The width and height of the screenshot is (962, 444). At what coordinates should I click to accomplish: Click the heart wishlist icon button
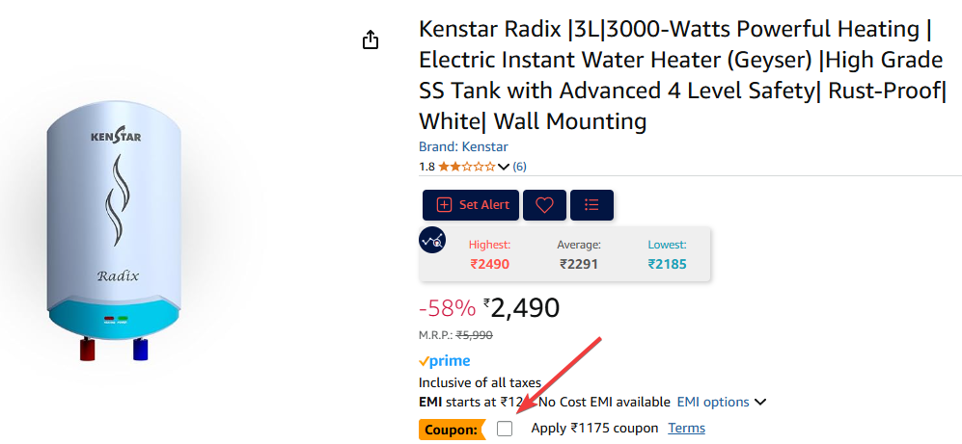(x=544, y=205)
